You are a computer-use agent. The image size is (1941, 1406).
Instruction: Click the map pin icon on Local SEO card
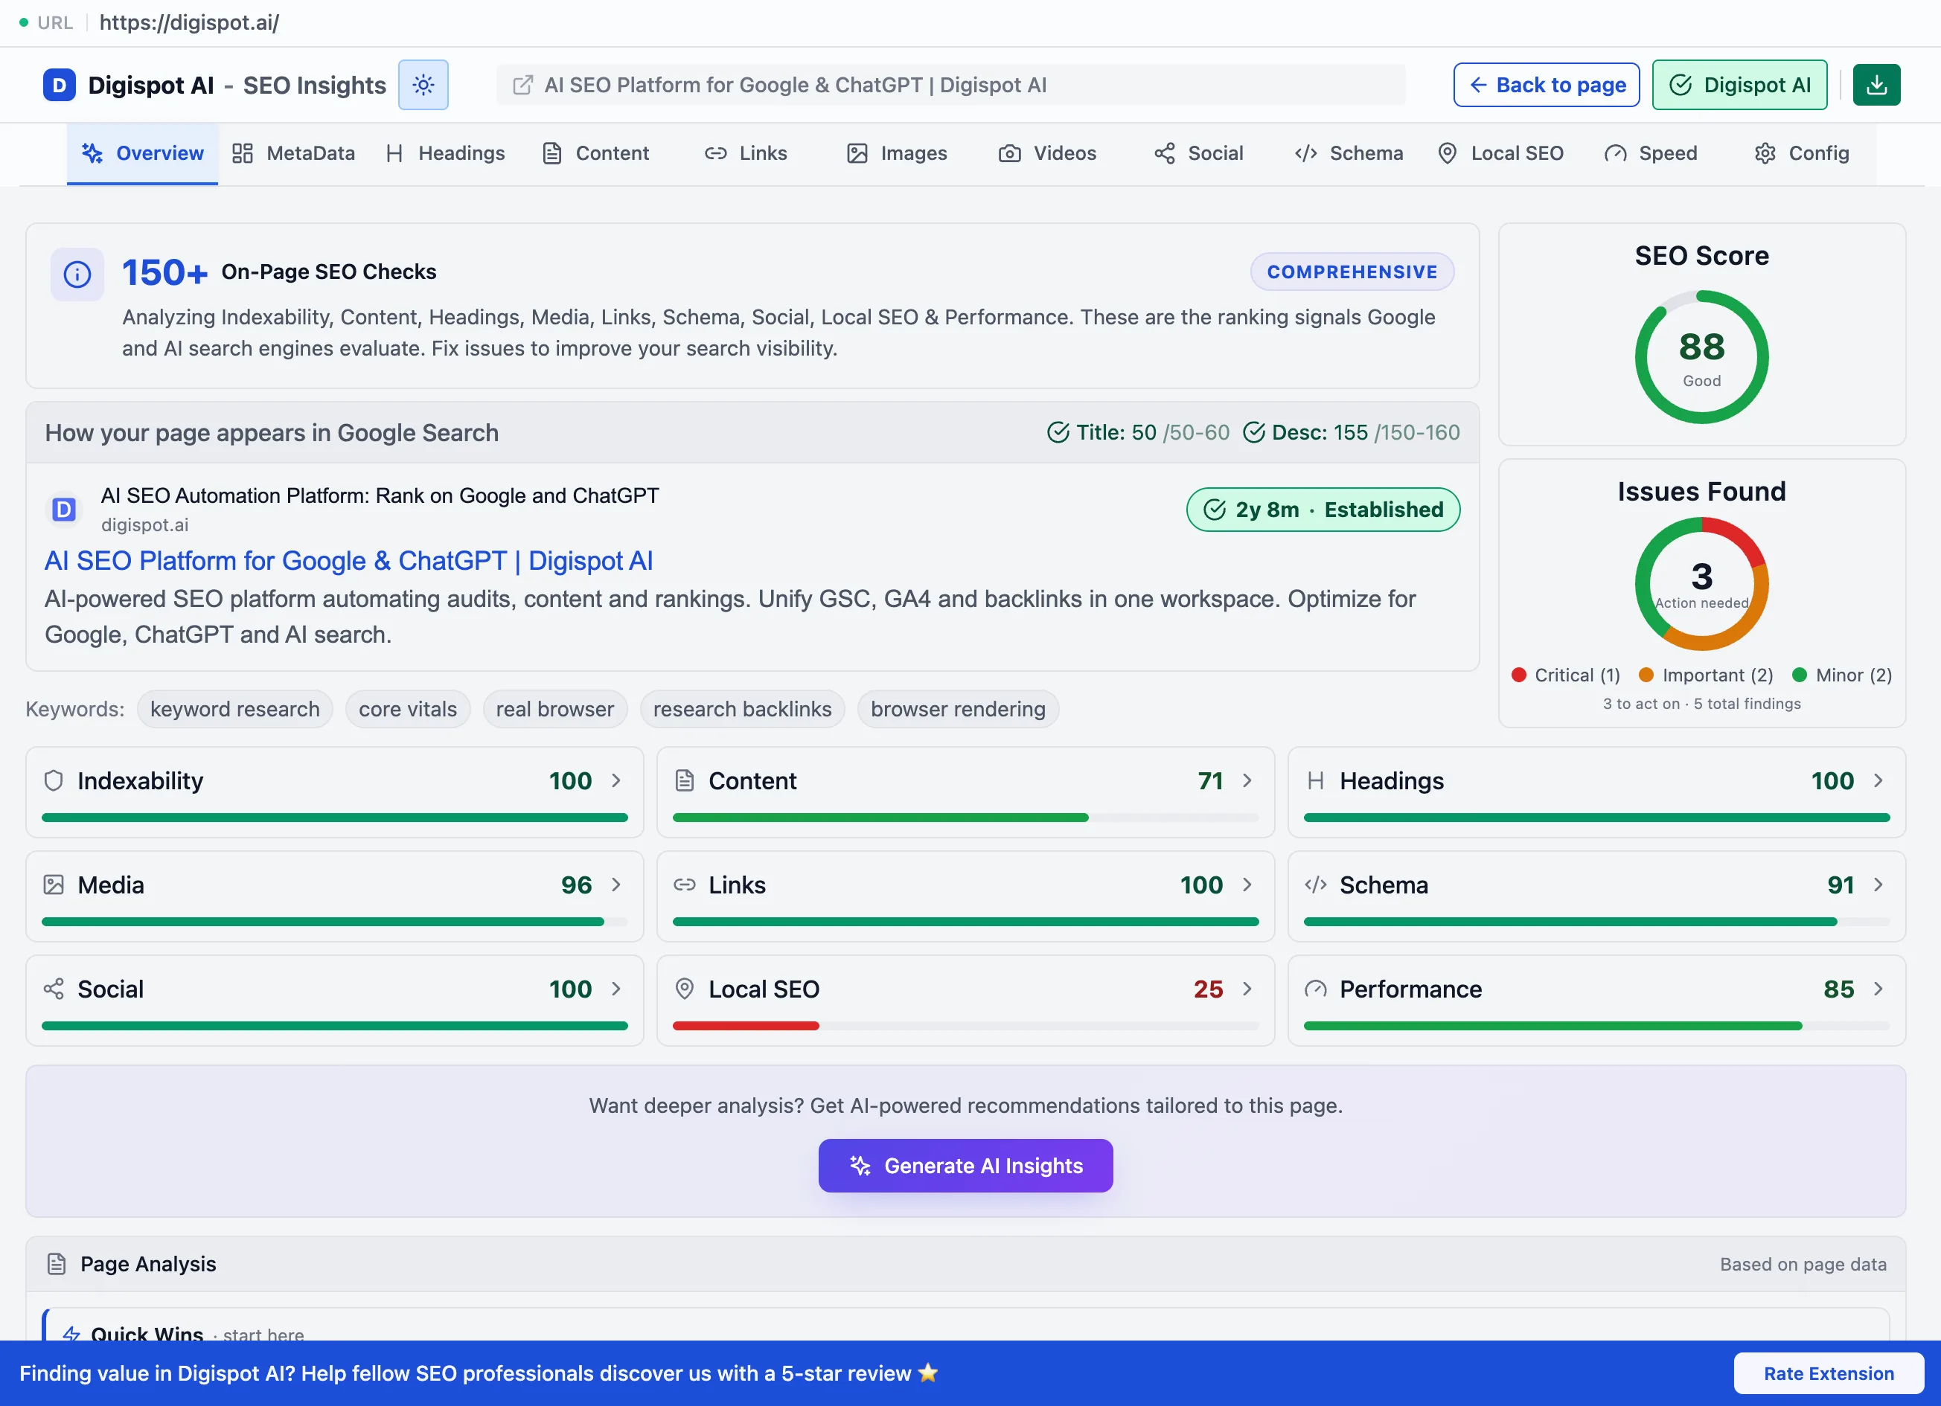(x=685, y=989)
